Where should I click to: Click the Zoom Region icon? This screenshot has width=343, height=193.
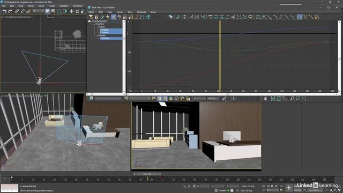click(x=298, y=99)
